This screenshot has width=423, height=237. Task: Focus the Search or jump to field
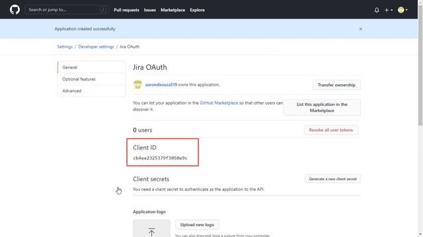[x=67, y=10]
